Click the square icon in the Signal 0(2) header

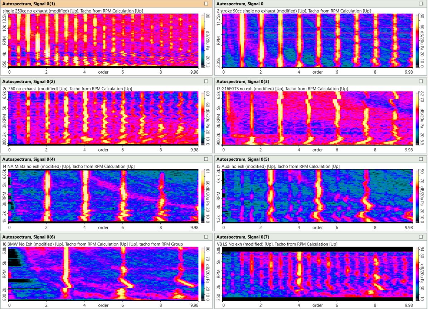206,81
